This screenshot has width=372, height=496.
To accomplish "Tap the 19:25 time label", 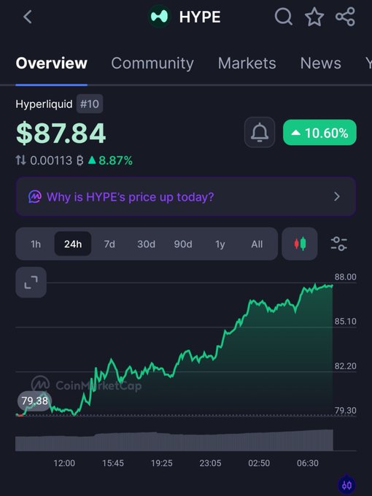I will (162, 463).
